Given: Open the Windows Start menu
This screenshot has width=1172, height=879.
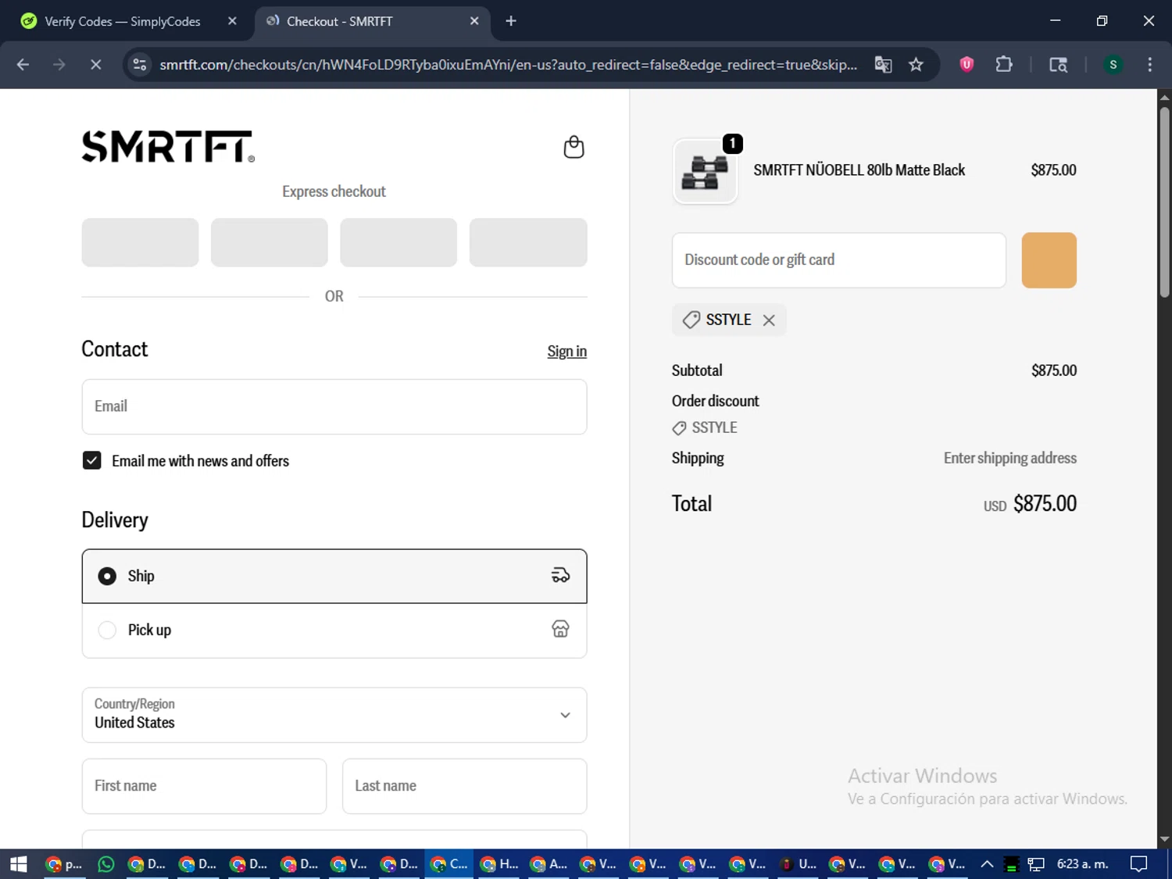Looking at the screenshot, I should [19, 864].
